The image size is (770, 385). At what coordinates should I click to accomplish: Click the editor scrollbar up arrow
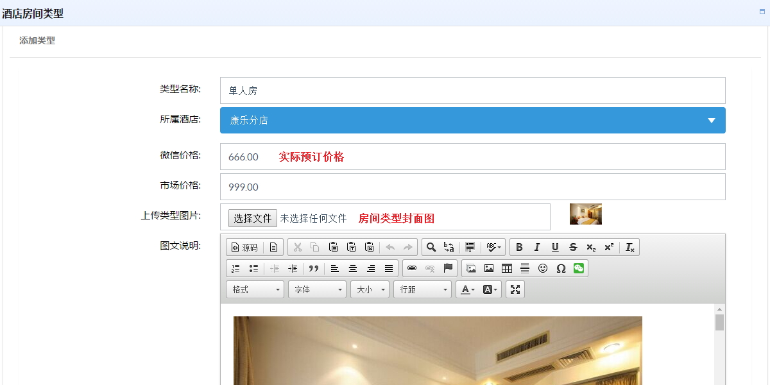[719, 309]
